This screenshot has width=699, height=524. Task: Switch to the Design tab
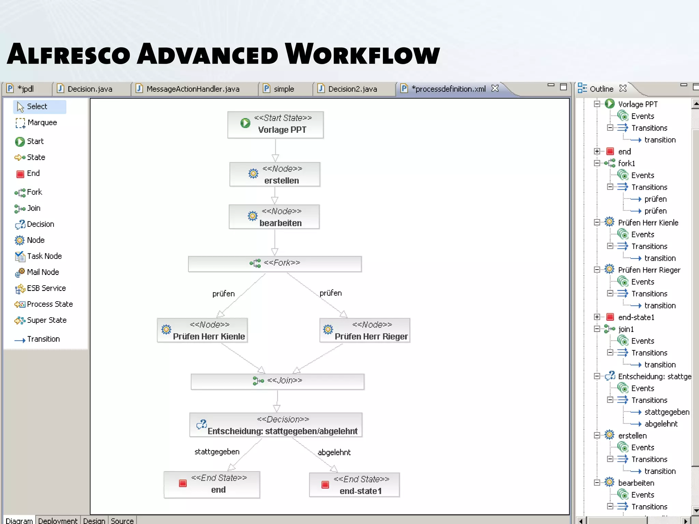[x=94, y=521]
